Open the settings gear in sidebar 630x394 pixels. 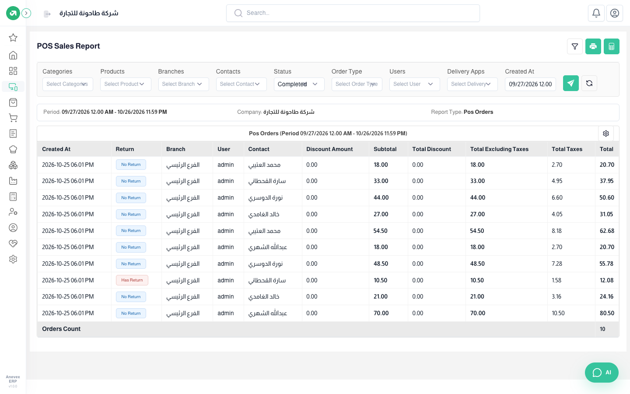(13, 259)
